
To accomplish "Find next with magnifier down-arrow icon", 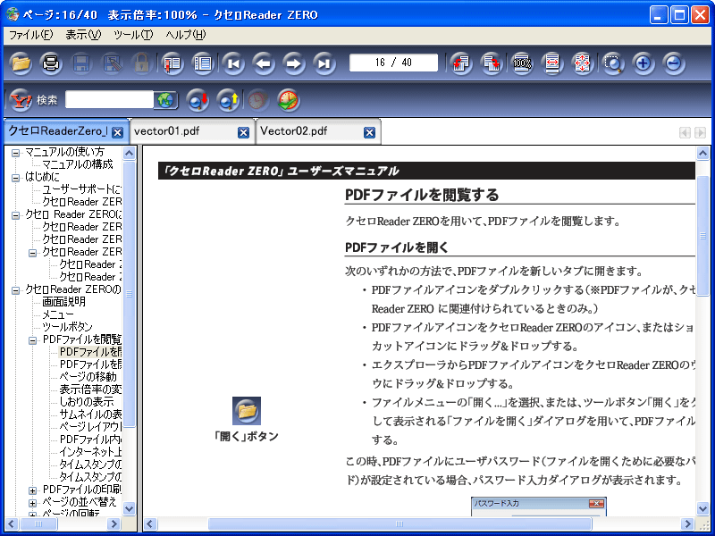I will pos(198,100).
